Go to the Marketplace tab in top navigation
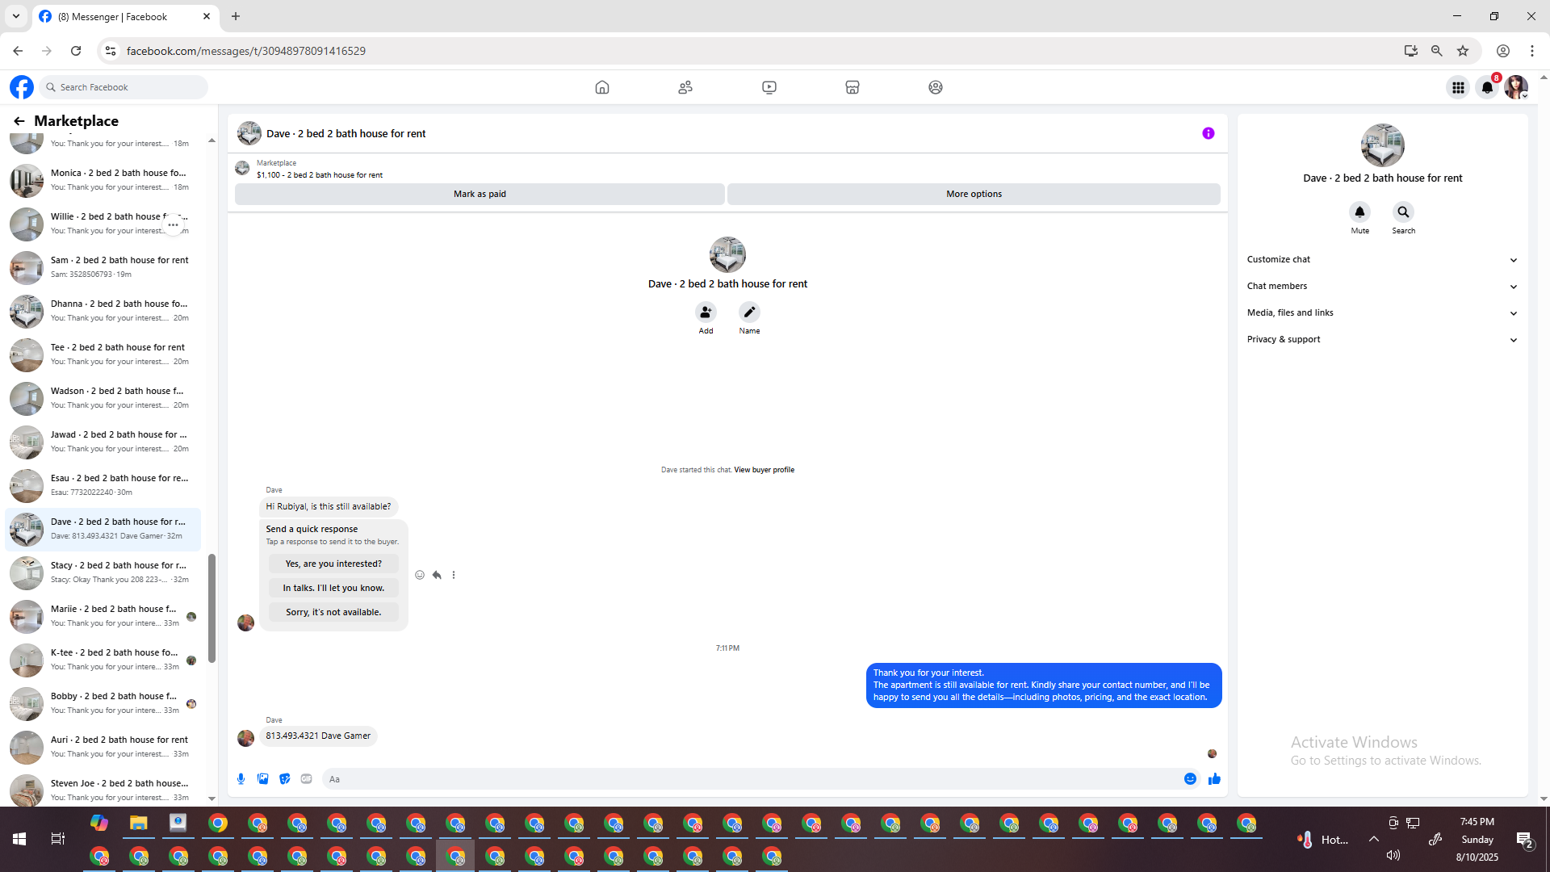1550x872 pixels. (852, 87)
